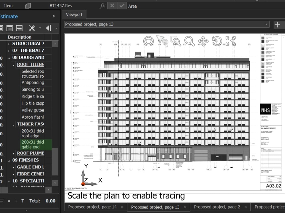Click the lines list icon beside Total
Viewport: 285px width, 213px height.
pyautogui.click(x=2, y=201)
